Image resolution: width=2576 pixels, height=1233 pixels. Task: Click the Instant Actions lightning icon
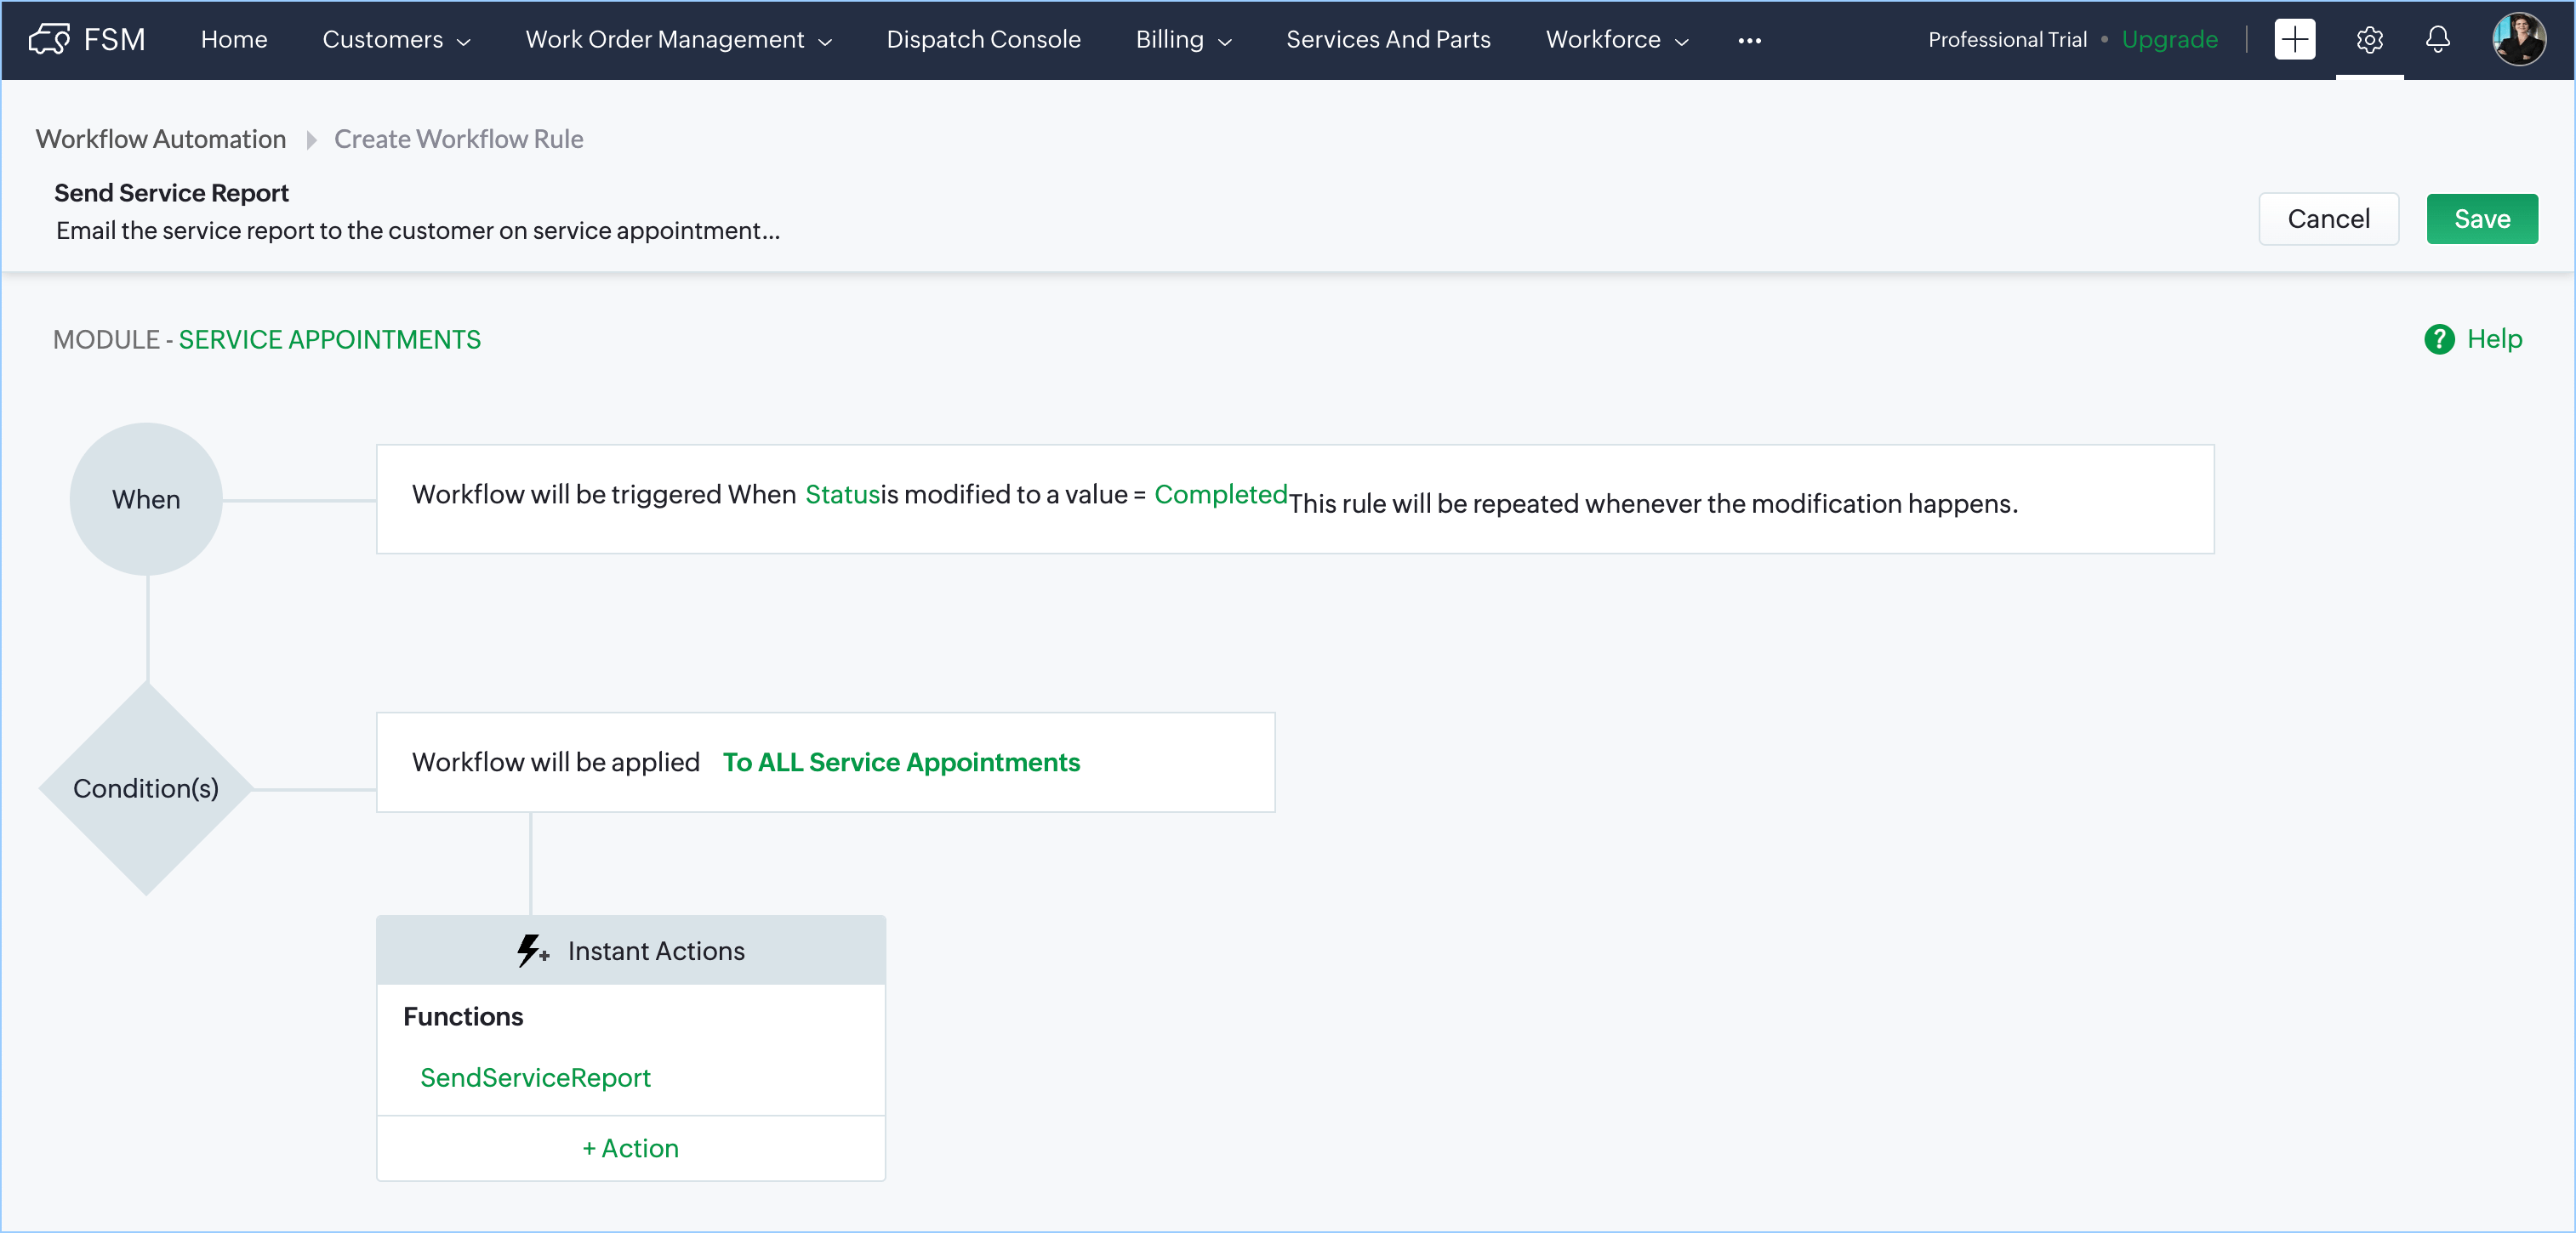[531, 950]
